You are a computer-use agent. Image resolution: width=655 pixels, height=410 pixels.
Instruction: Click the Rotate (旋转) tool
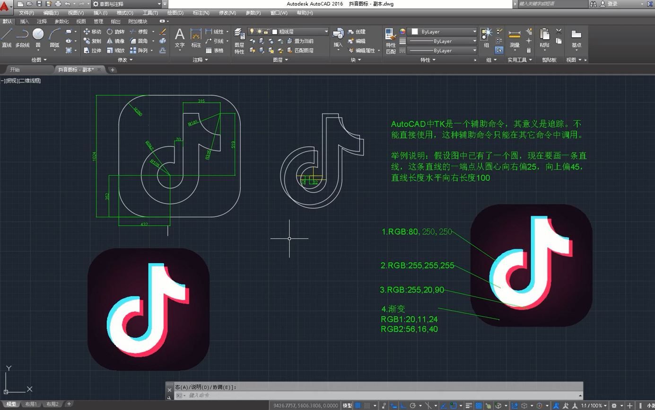coord(115,32)
